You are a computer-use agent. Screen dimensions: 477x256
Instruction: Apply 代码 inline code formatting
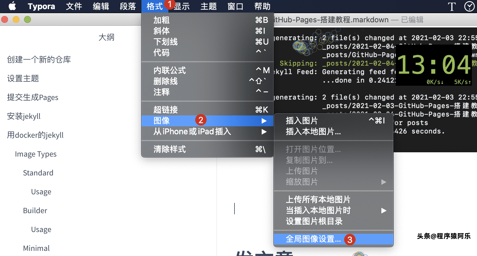click(x=208, y=53)
